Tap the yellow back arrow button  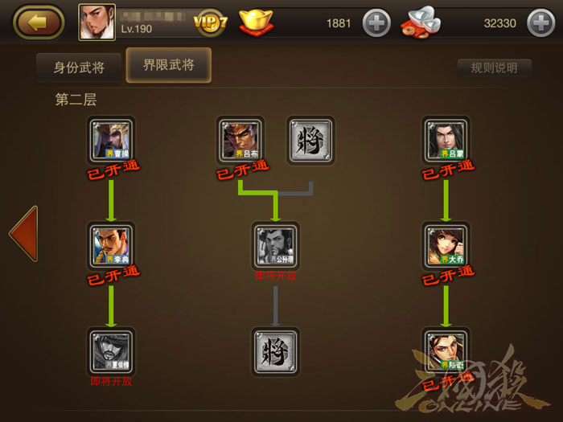click(x=39, y=23)
